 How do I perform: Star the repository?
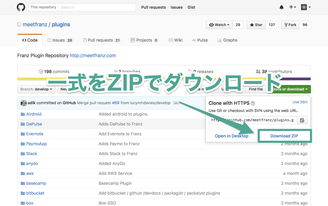[256, 25]
